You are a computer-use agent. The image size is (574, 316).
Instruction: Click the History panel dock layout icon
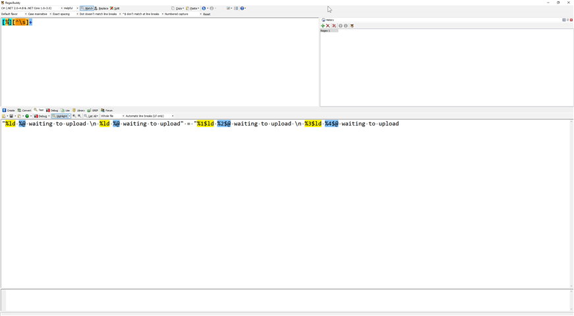pyautogui.click(x=563, y=20)
